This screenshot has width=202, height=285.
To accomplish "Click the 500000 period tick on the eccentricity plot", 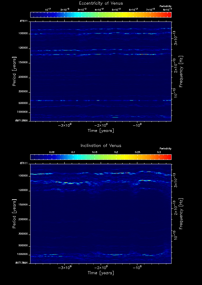I will [x=23, y=103].
